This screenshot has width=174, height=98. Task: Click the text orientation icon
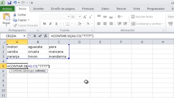(x=119, y=17)
